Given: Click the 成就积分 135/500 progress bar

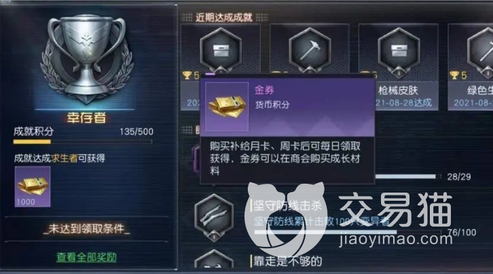Looking at the screenshot, I should click(83, 142).
